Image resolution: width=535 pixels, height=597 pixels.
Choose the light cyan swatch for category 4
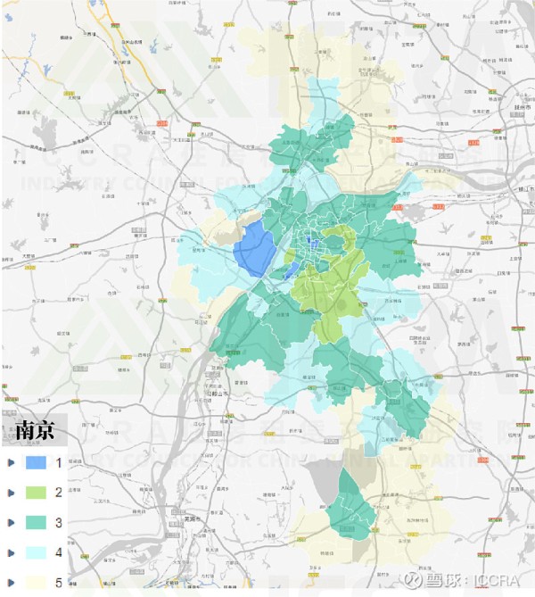pyautogui.click(x=36, y=552)
